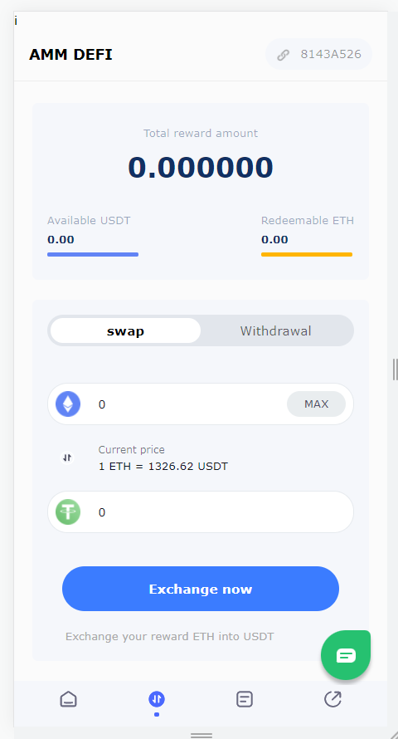
Task: Click the blue Available USDT progress bar
Action: coord(93,255)
